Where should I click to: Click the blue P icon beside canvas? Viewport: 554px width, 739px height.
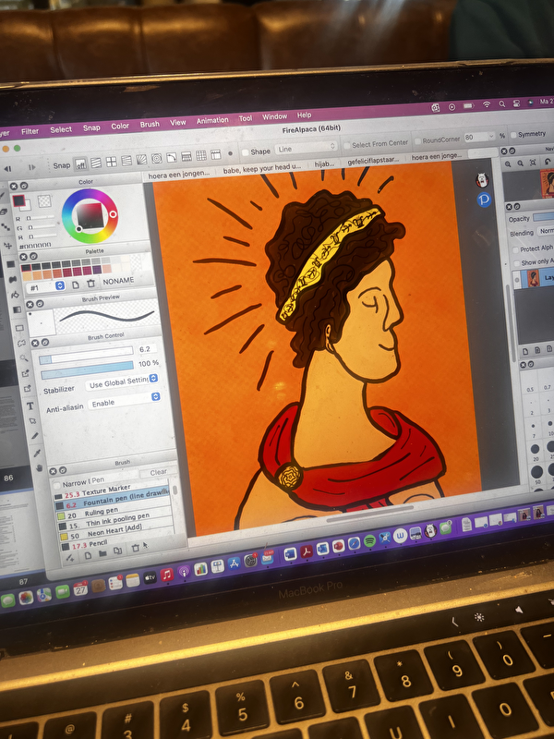[484, 200]
